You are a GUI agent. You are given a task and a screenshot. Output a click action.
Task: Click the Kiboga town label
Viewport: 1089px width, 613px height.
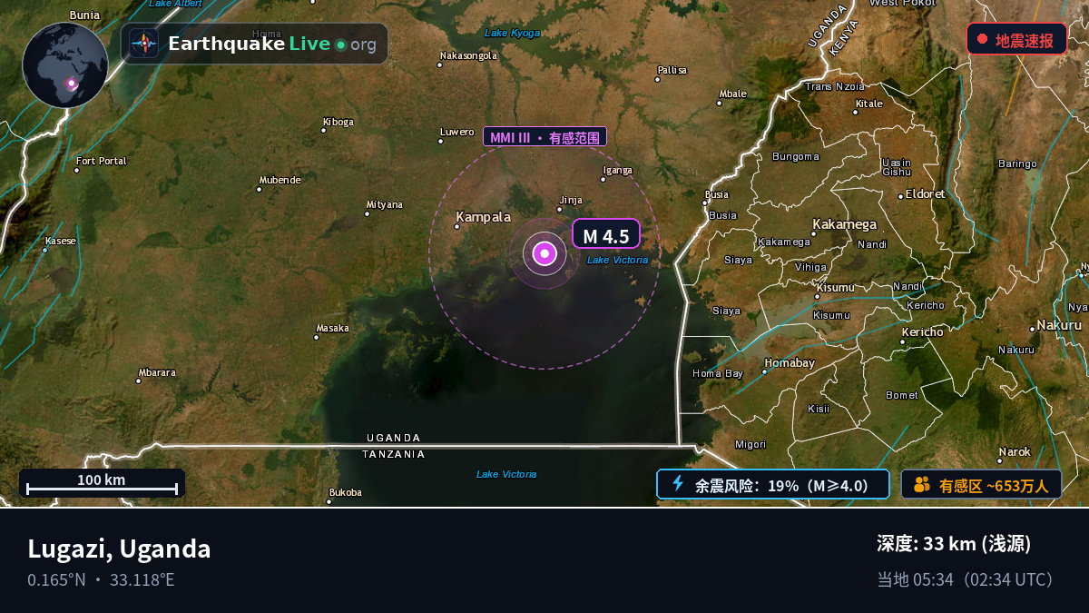(x=338, y=122)
